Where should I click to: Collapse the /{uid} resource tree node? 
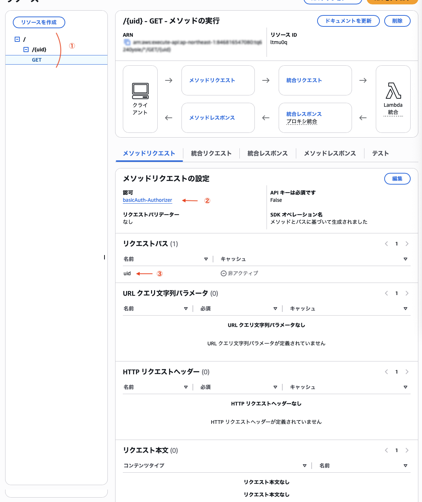tap(26, 50)
